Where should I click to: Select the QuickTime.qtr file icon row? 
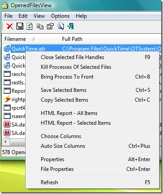click(81, 48)
